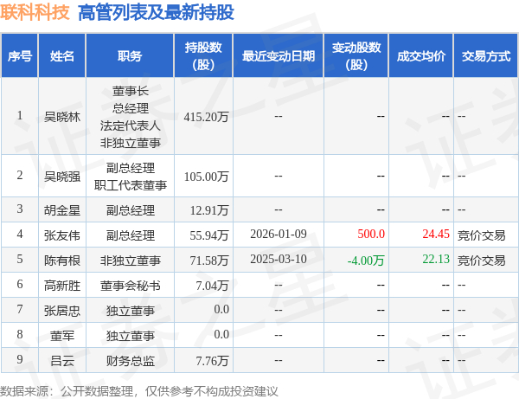
Task: Click 法定代表人 in 吴晓林's positions
Action: point(131,125)
